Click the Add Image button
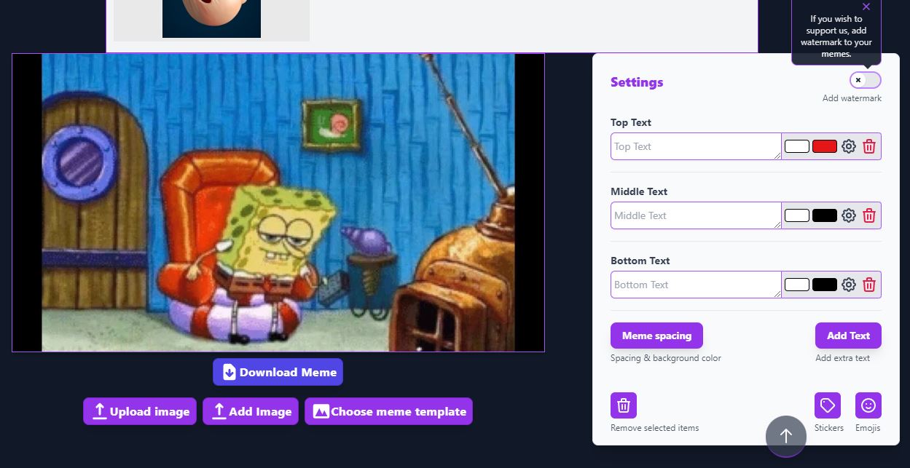 [251, 411]
